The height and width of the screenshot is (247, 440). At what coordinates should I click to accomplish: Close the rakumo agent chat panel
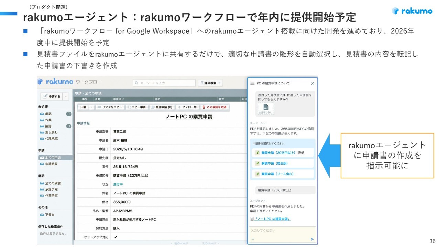[x=312, y=83]
